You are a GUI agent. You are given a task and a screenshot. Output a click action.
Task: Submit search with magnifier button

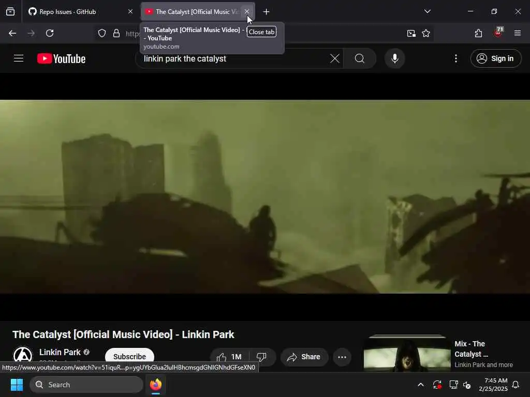360,59
